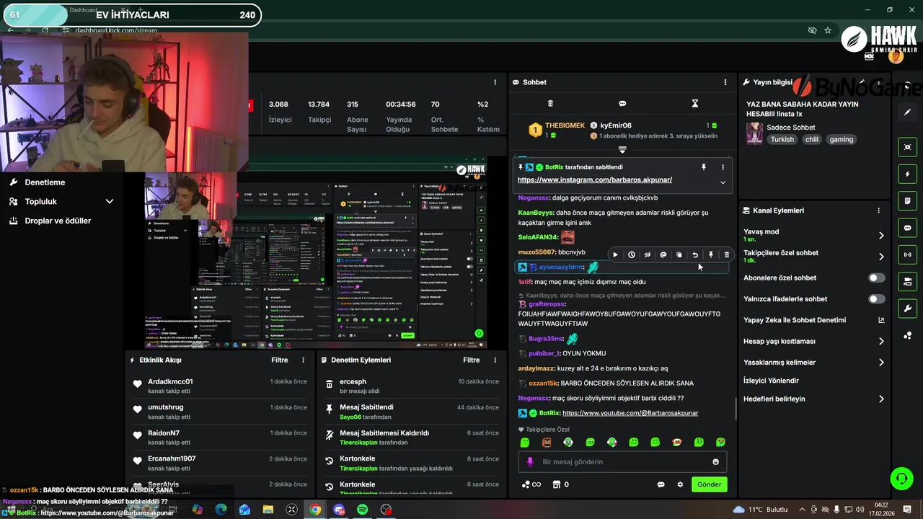
Task: Click the document notes icon in right sidebar
Action: [908, 200]
